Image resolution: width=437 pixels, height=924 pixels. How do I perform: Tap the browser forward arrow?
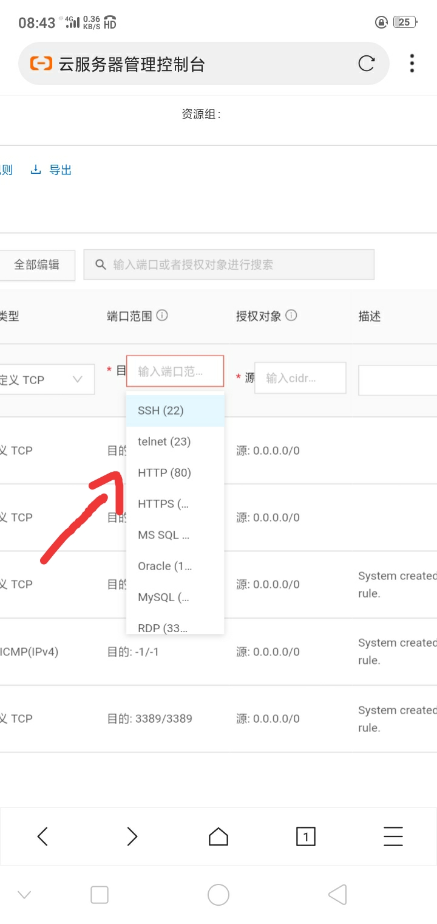(x=132, y=836)
